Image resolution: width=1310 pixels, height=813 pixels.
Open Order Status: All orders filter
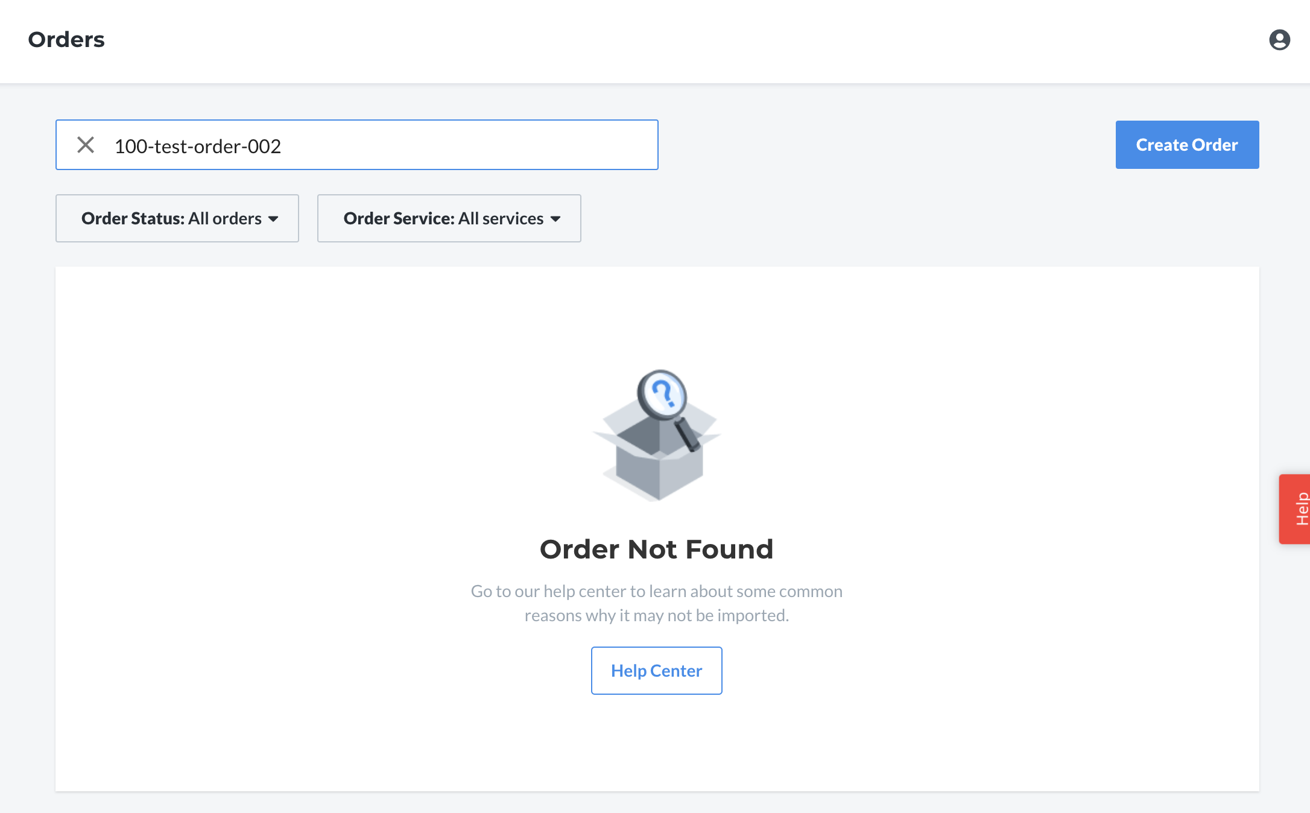177,218
